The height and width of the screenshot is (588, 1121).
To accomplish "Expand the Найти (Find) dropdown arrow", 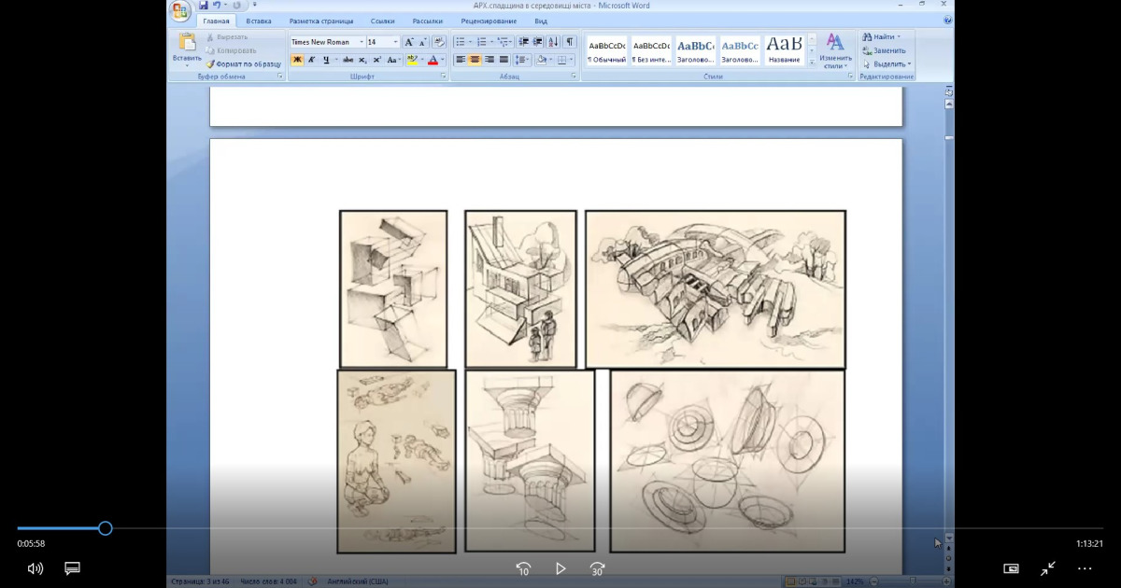I will pyautogui.click(x=899, y=37).
